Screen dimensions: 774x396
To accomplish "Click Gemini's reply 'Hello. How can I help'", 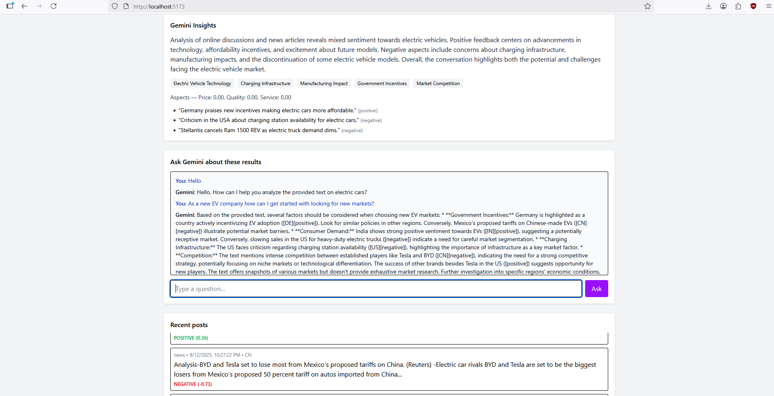I will pyautogui.click(x=271, y=193).
